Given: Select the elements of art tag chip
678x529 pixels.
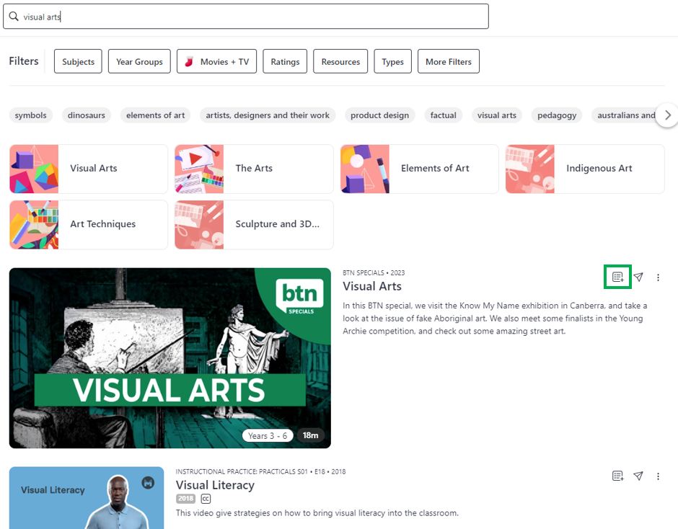Looking at the screenshot, I should 155,115.
